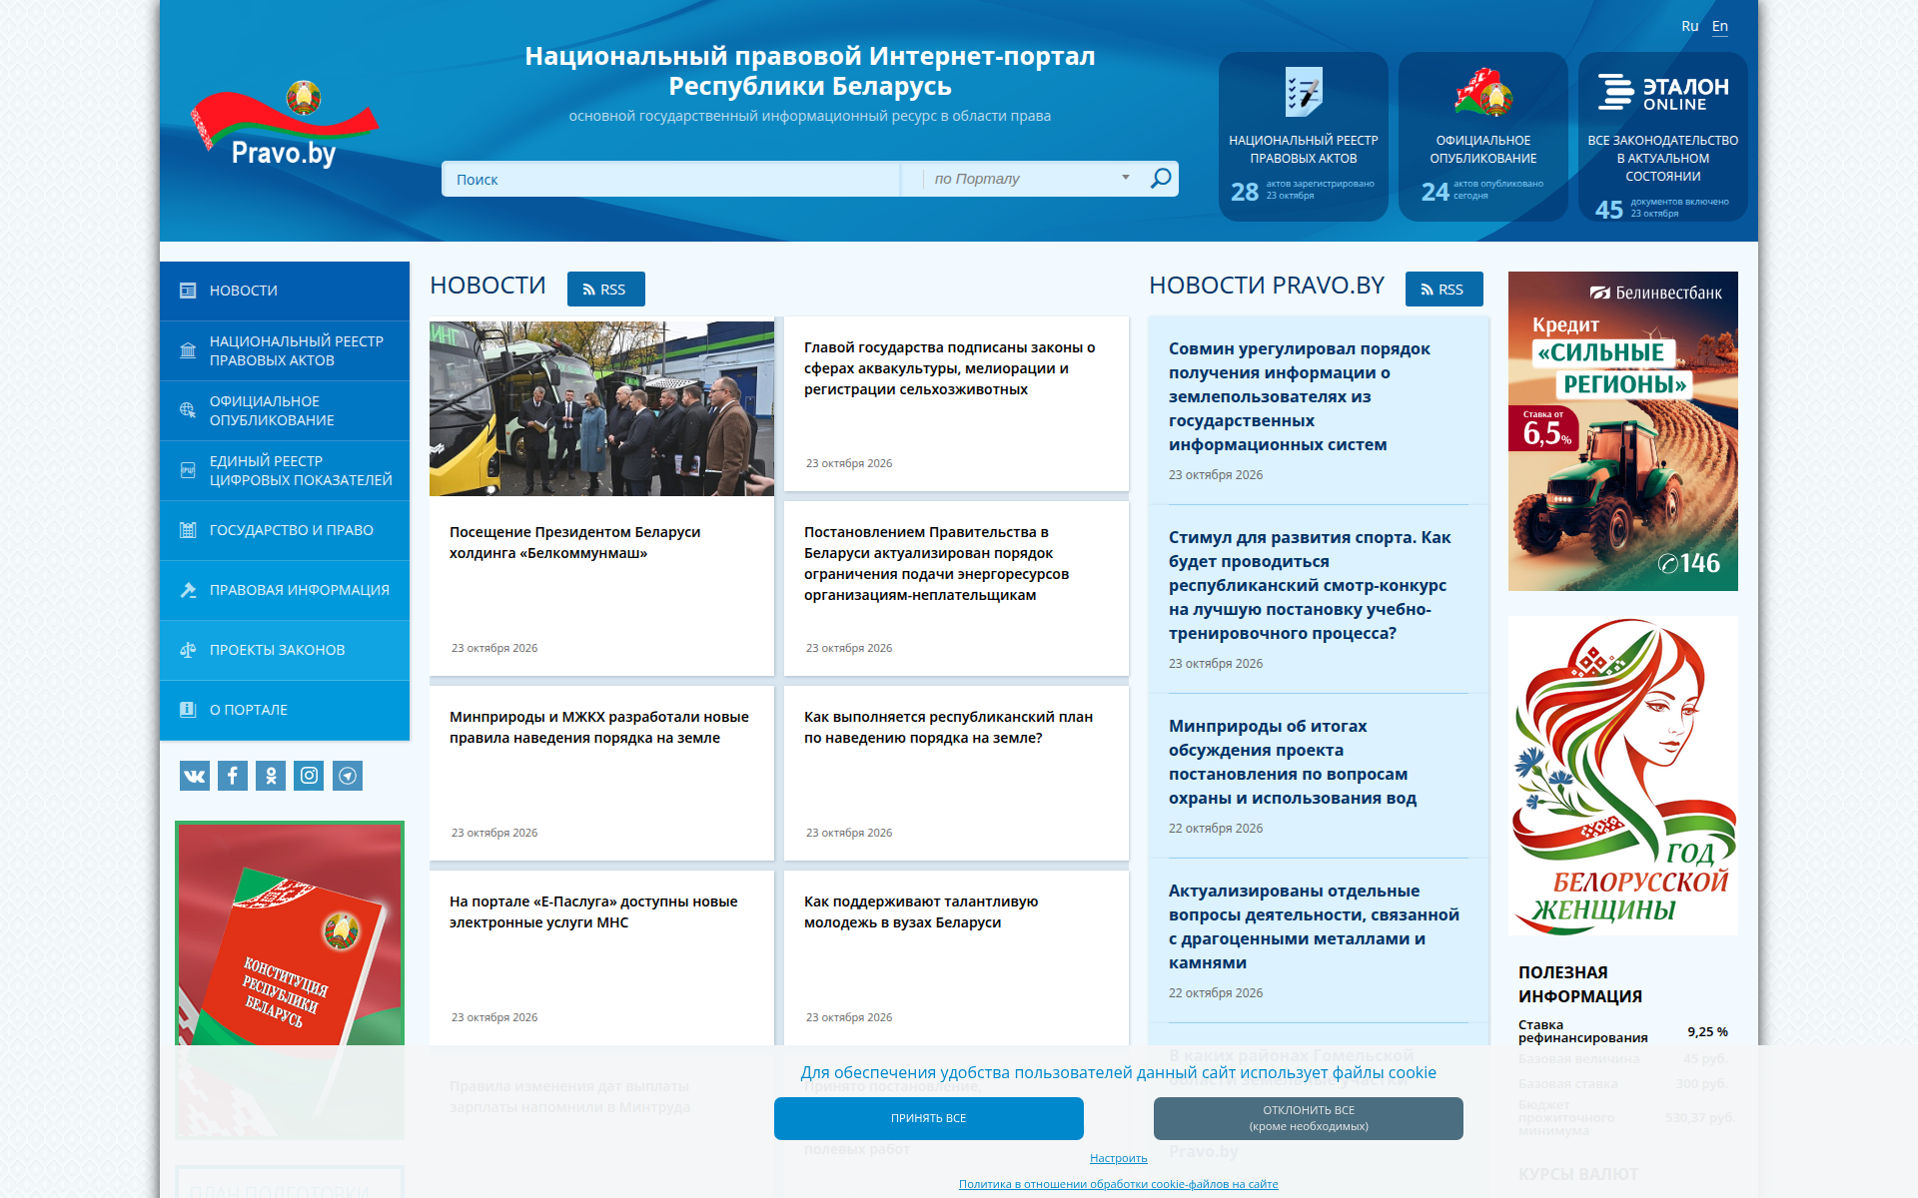Open Национальный реестр правовых актов menu item
This screenshot has height=1198, width=1918.
point(285,350)
